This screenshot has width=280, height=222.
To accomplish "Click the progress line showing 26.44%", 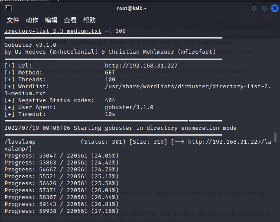I will 62,197.
